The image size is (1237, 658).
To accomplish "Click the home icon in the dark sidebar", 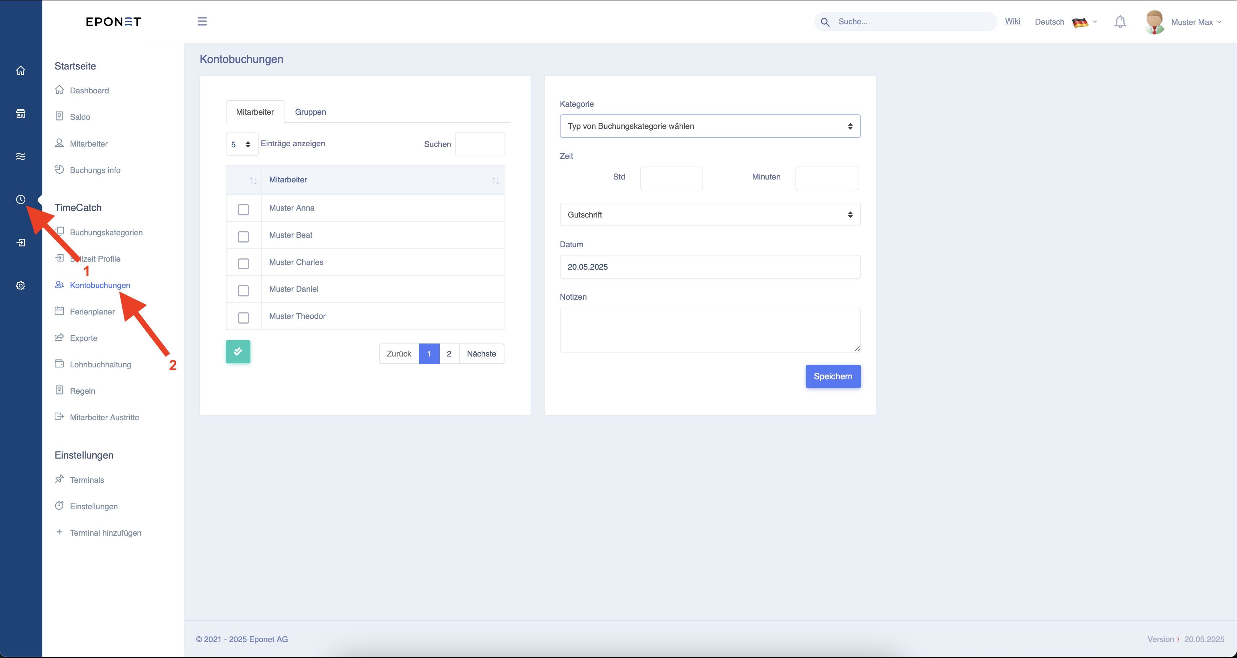I will pos(21,71).
